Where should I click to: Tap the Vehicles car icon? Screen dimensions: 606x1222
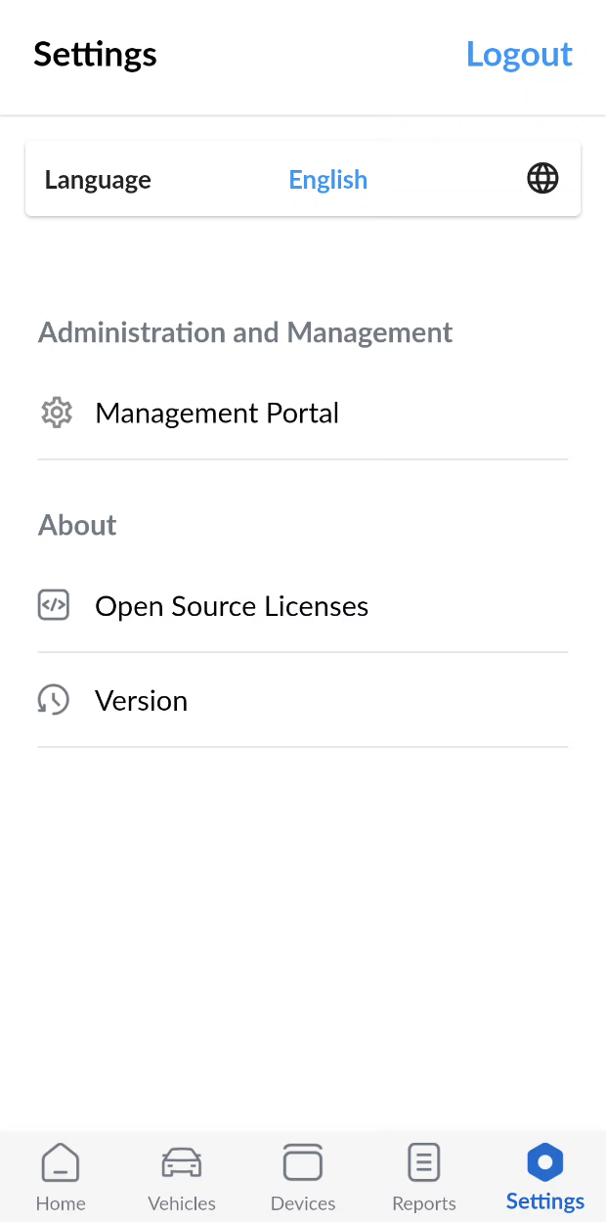pos(182,1163)
